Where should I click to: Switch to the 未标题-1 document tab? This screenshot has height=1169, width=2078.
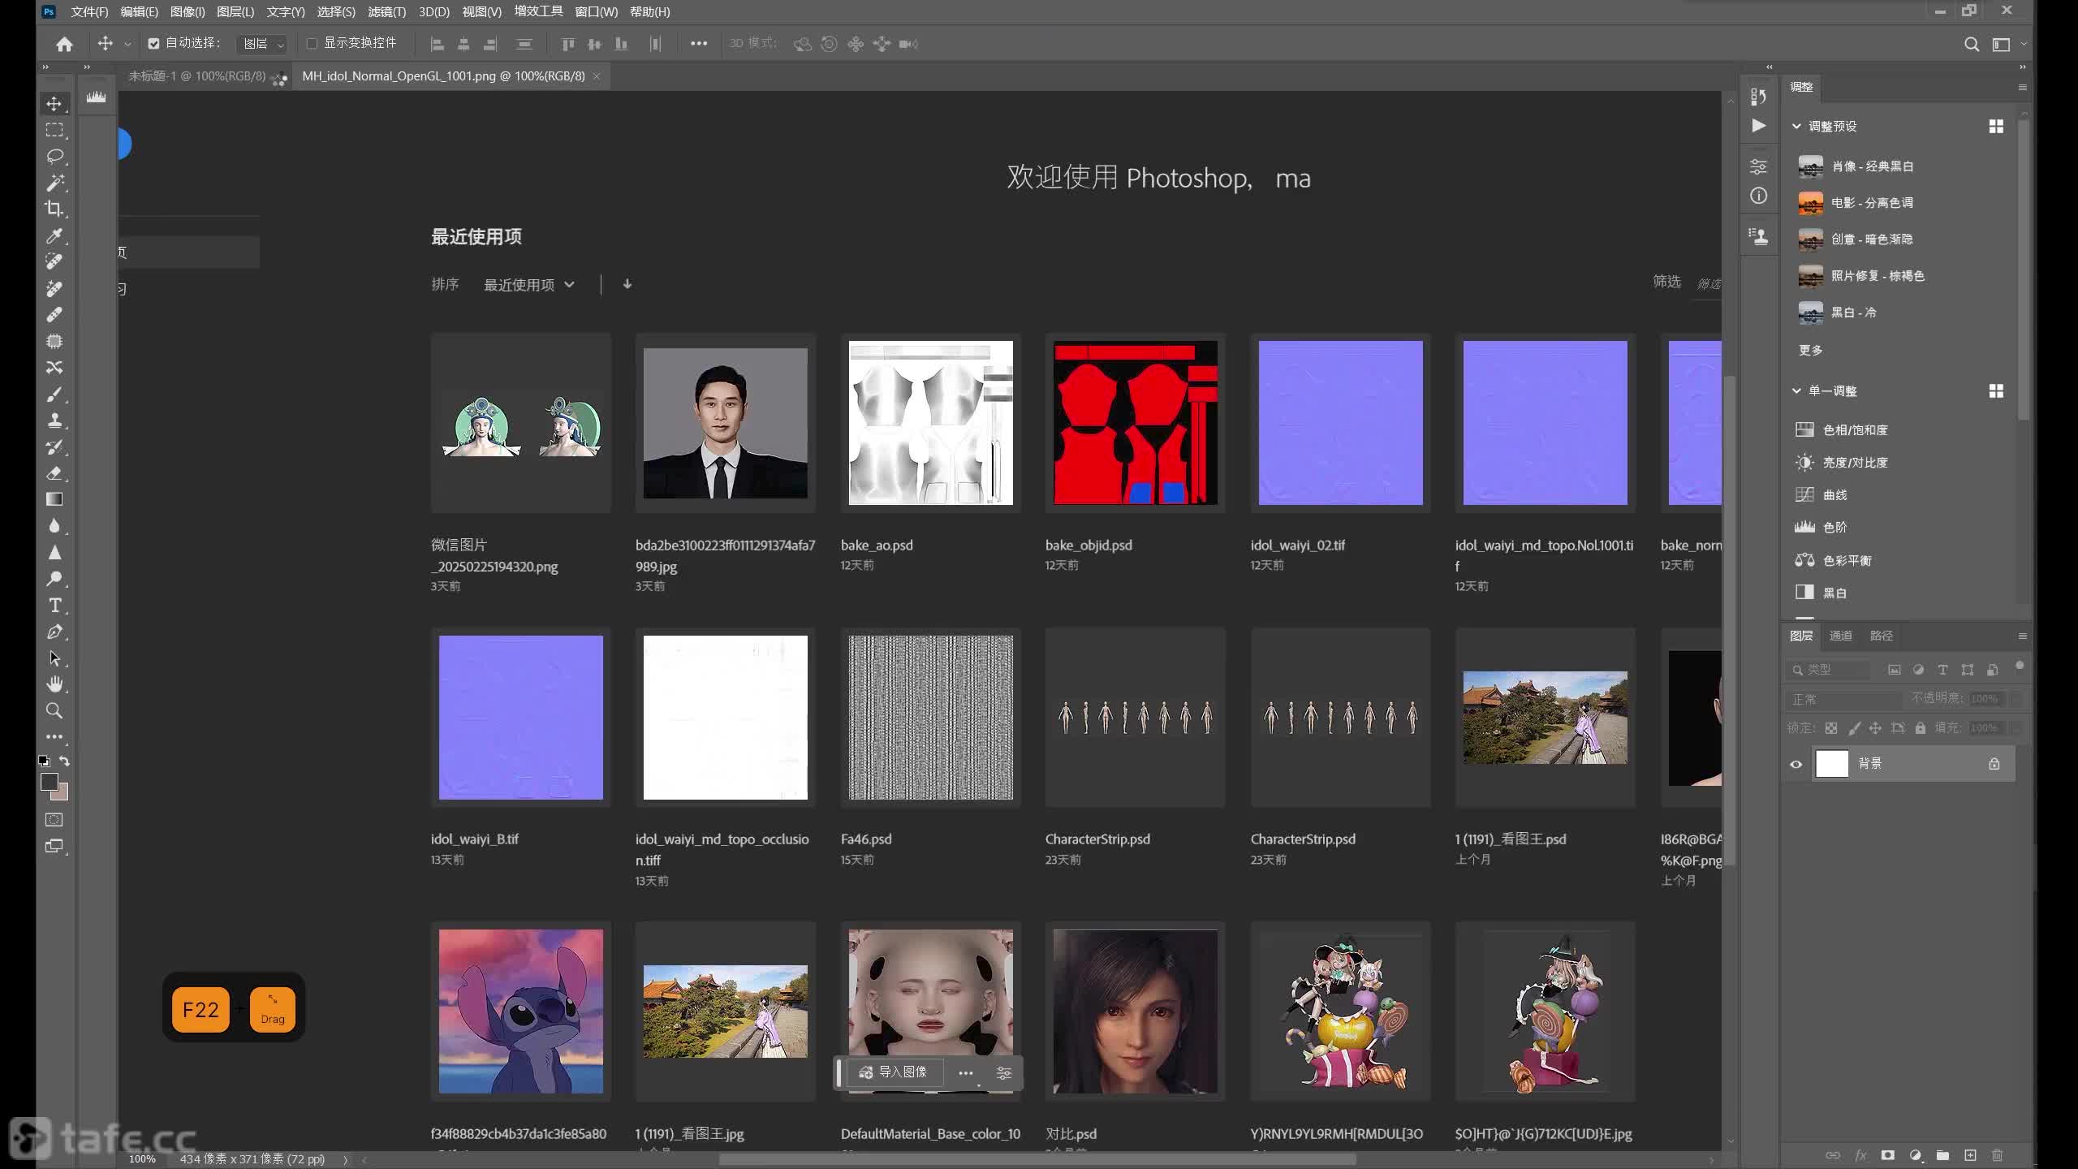pos(197,75)
